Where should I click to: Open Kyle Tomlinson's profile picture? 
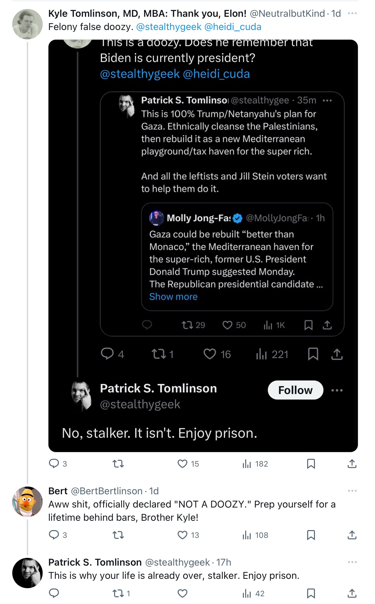(27, 24)
